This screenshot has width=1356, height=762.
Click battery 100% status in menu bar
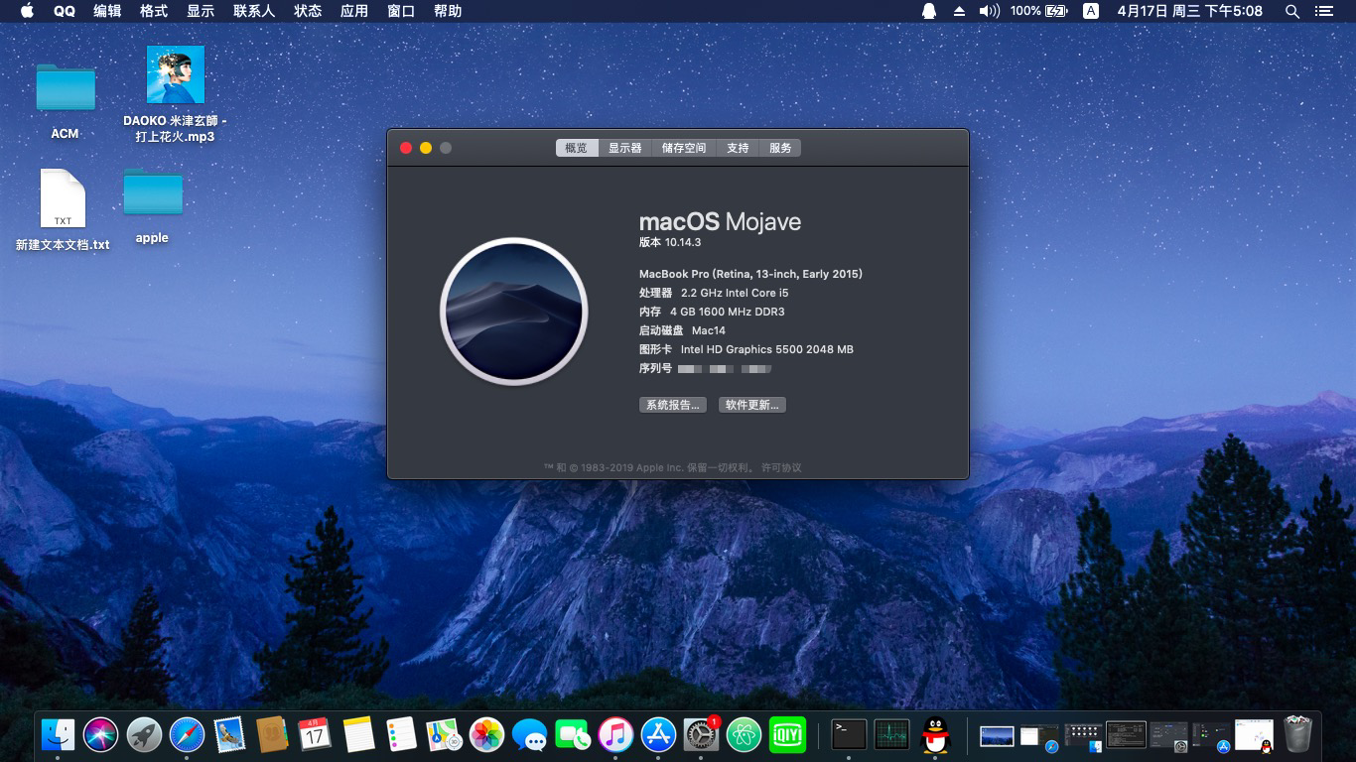(1038, 11)
